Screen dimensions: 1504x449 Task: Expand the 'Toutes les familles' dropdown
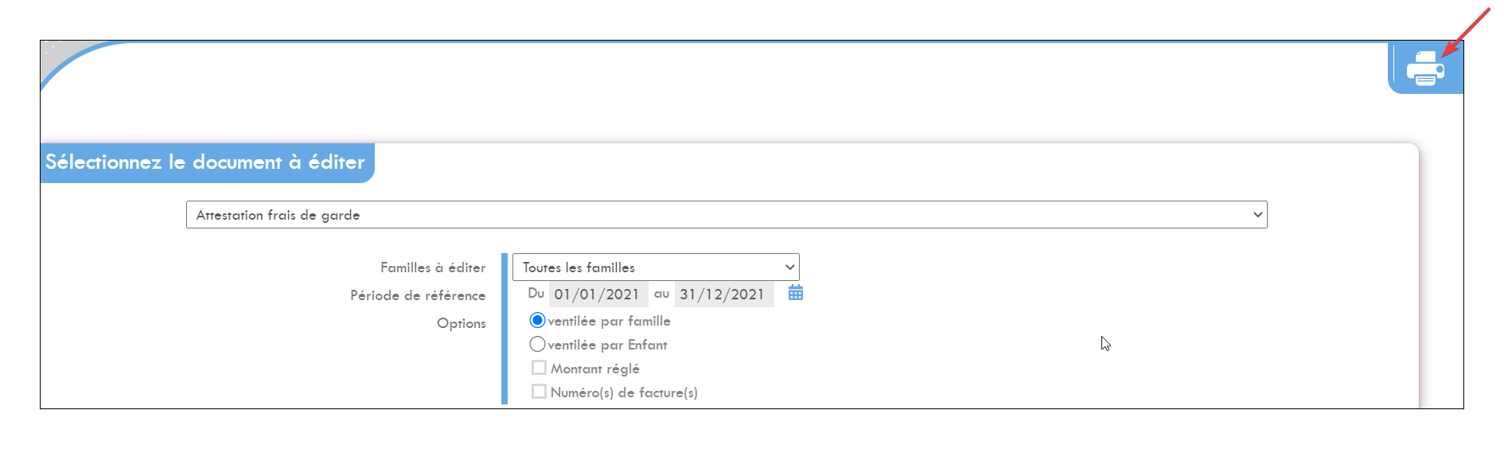click(656, 267)
